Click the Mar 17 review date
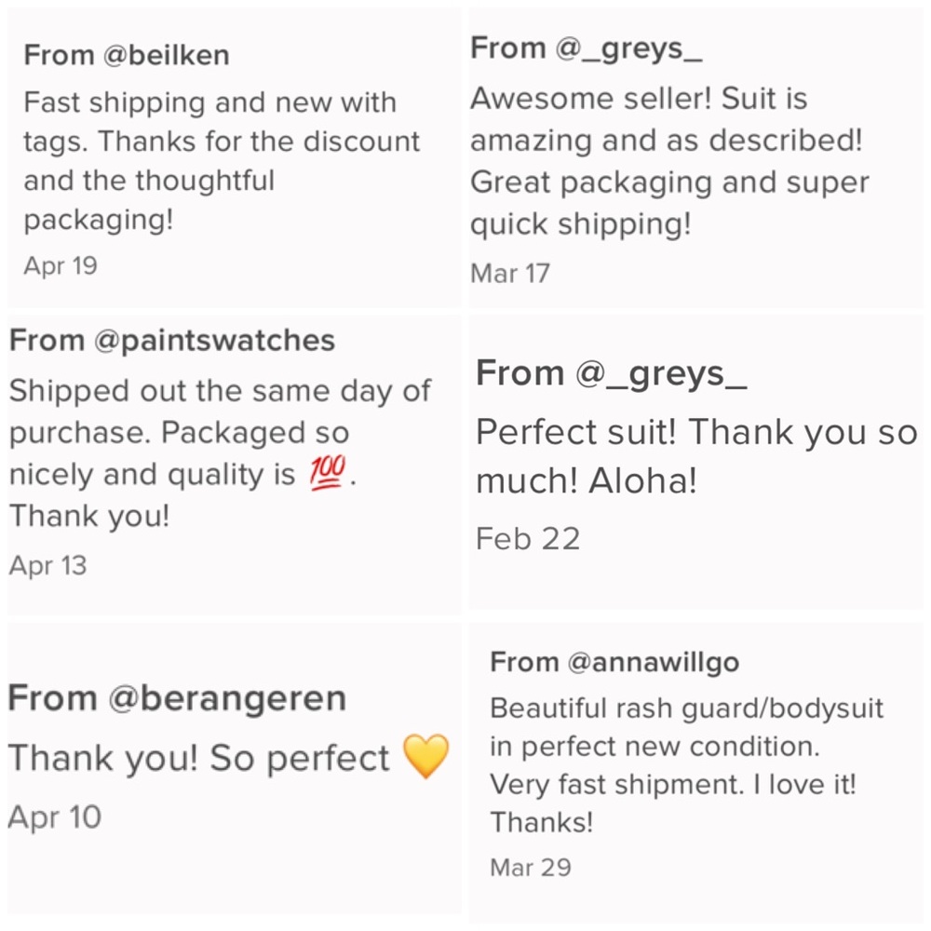931x931 pixels. (510, 274)
